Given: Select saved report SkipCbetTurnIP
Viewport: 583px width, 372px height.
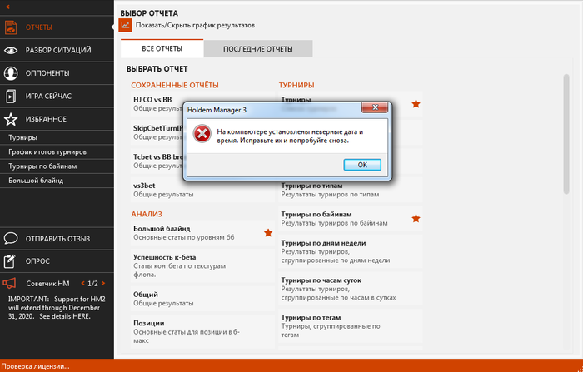Looking at the screenshot, I should pos(157,132).
